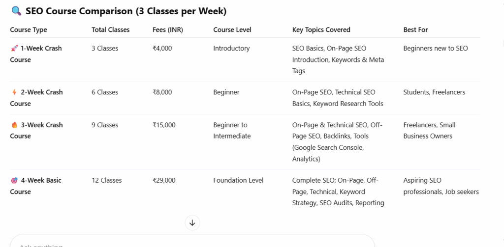Click the 'Course Level' column header
Screen dimensions: 504x247
pos(232,30)
